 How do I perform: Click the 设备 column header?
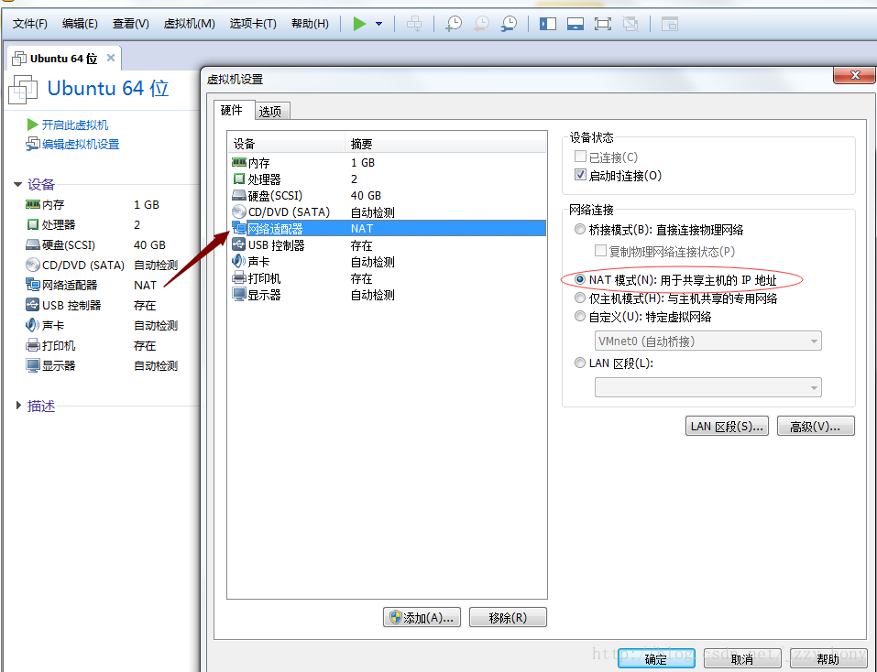tap(286, 144)
